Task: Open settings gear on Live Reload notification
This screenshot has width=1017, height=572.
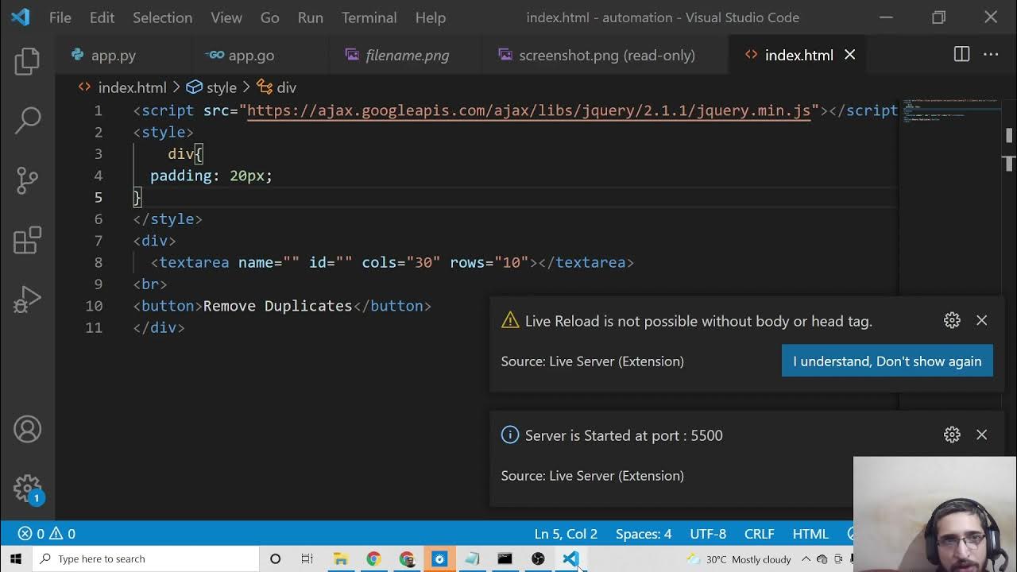Action: coord(952,320)
